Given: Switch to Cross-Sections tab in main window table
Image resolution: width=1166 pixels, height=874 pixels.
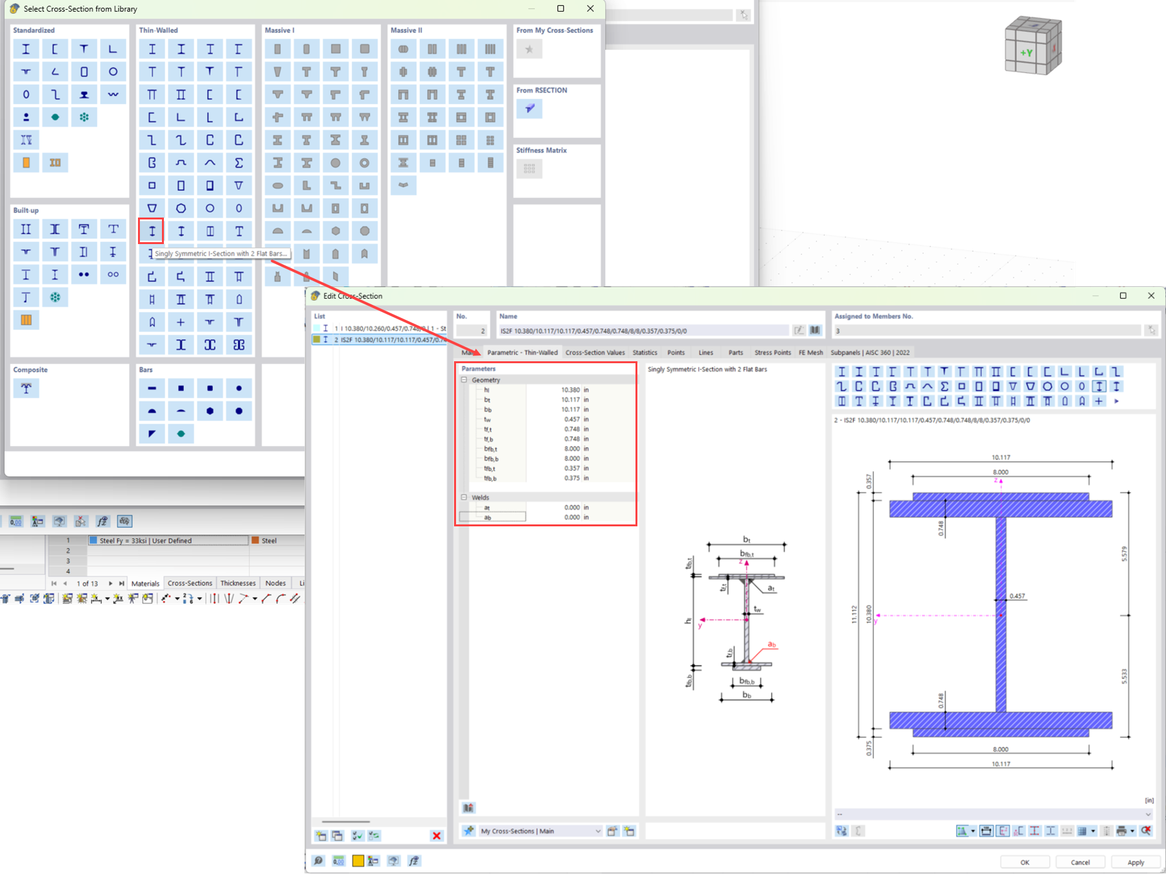Looking at the screenshot, I should pos(190,583).
